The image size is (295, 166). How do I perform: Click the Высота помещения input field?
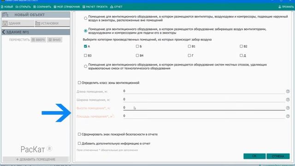(204, 107)
